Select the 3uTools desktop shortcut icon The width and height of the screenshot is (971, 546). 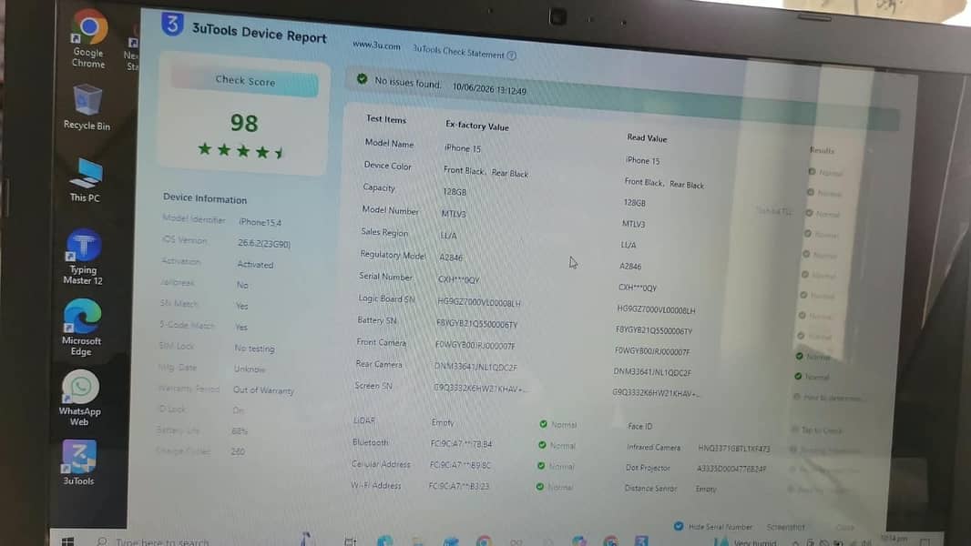click(x=78, y=462)
